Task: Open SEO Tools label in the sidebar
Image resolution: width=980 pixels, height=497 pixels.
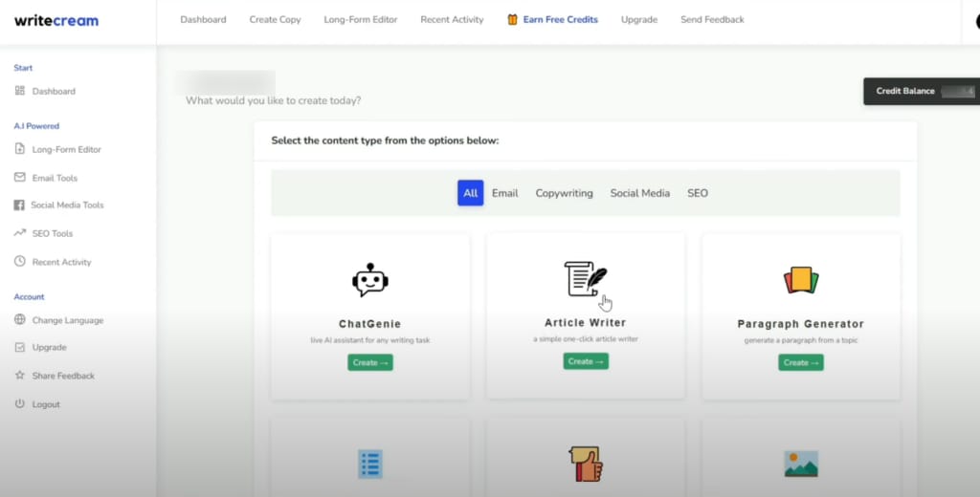Action: (x=53, y=233)
